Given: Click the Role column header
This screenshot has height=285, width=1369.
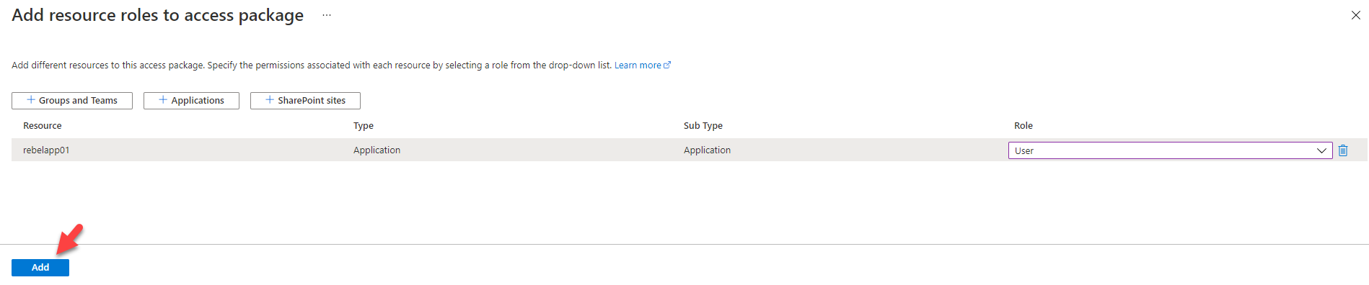Looking at the screenshot, I should [x=1024, y=125].
